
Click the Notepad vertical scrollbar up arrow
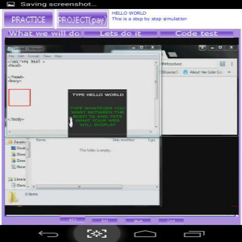[156, 62]
